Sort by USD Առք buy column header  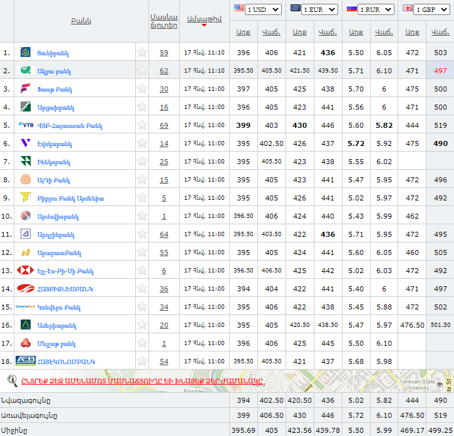click(x=243, y=32)
